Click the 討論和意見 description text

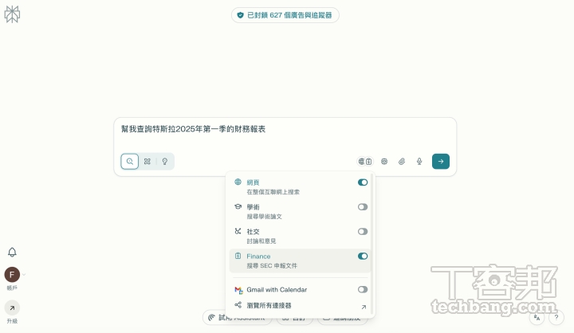click(261, 241)
